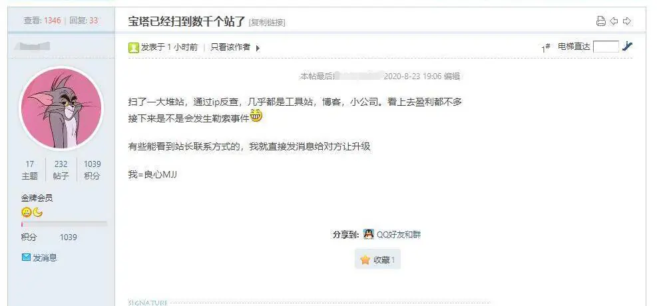
Task: Click the elevator jump icon
Action: coord(627,47)
